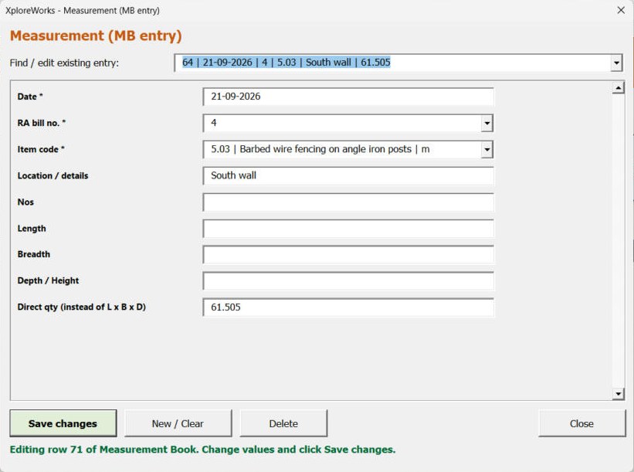Click the Length label
This screenshot has height=472, width=634.
(x=32, y=228)
